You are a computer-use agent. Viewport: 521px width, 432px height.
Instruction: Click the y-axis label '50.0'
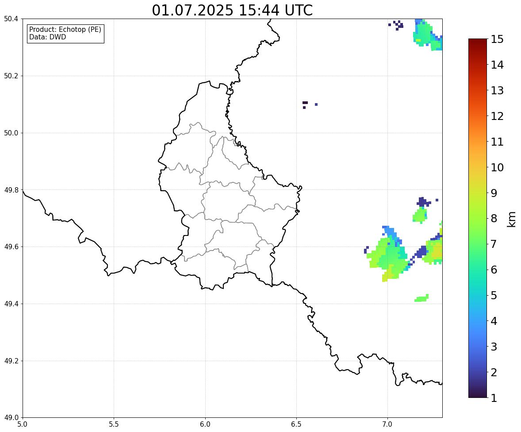point(11,133)
